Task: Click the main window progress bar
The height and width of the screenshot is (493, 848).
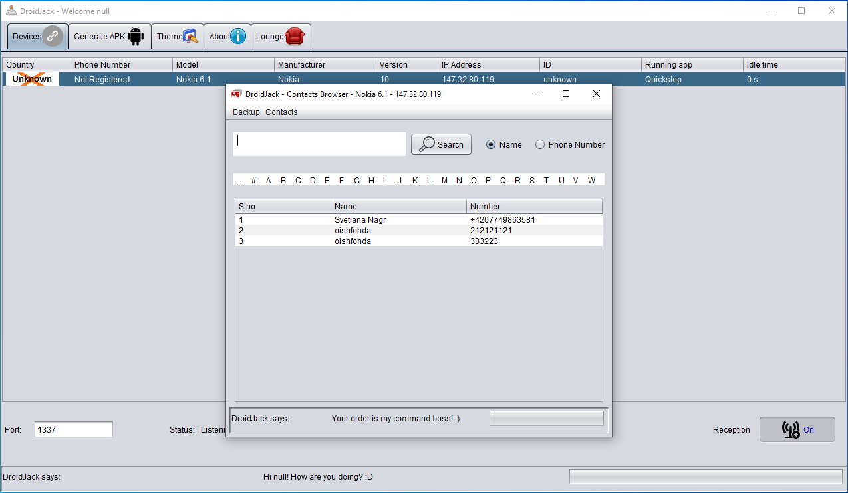Action: pyautogui.click(x=706, y=476)
